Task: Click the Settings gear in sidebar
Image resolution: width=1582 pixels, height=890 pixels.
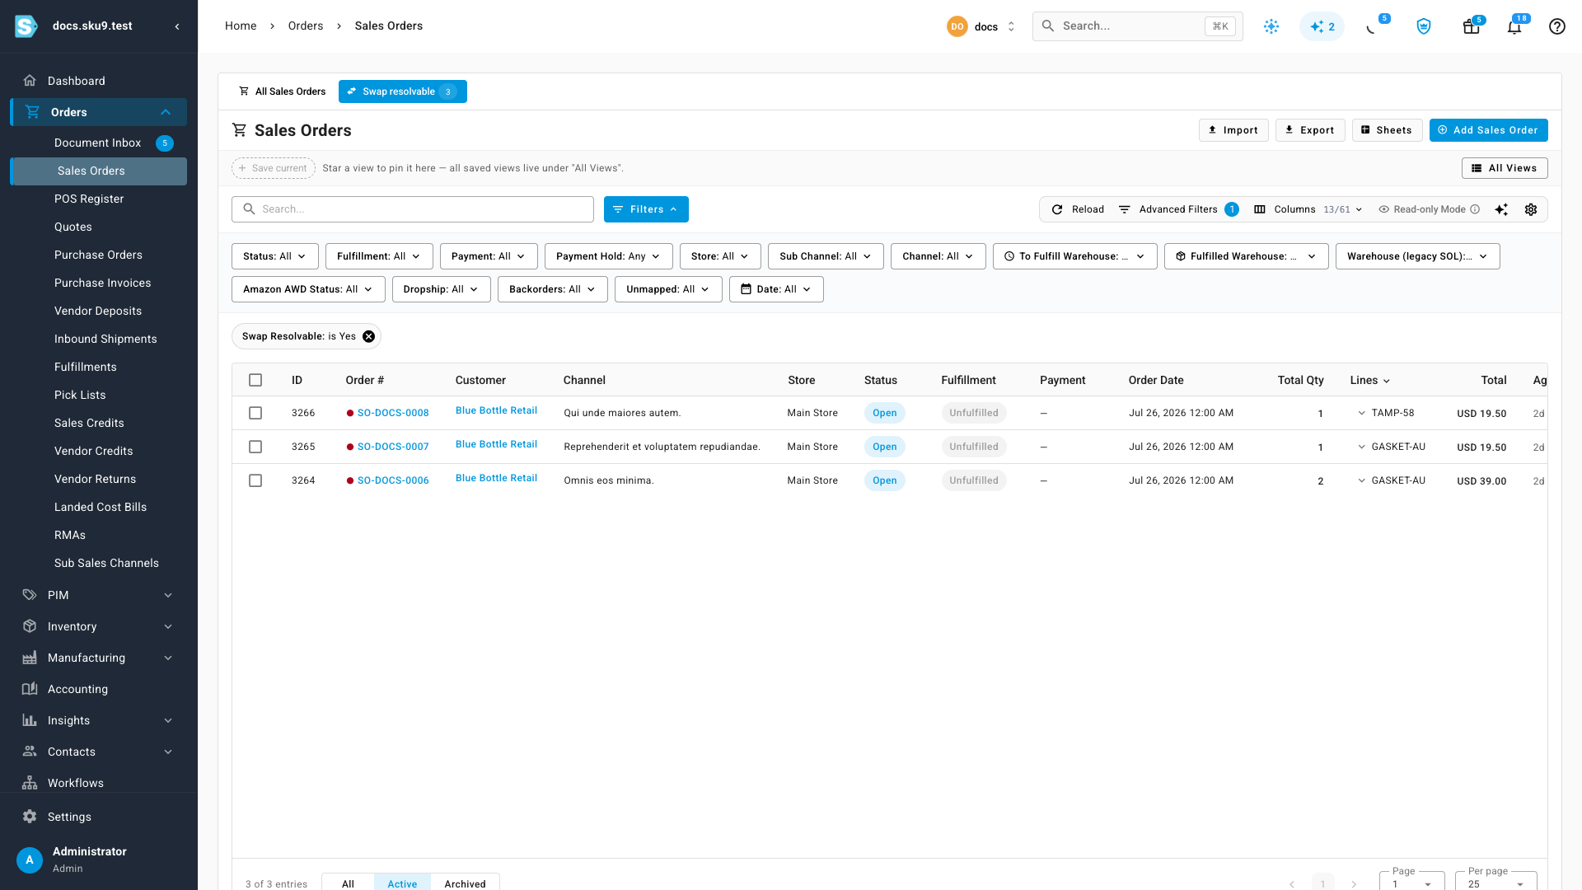Action: tap(30, 817)
